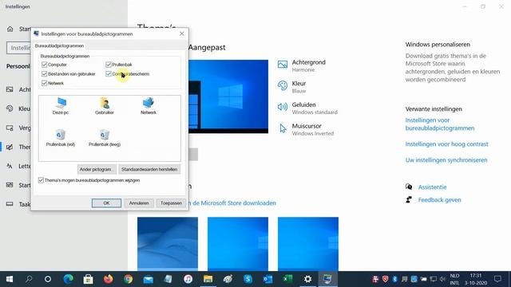Click the Ander pictogram button

tap(97, 169)
